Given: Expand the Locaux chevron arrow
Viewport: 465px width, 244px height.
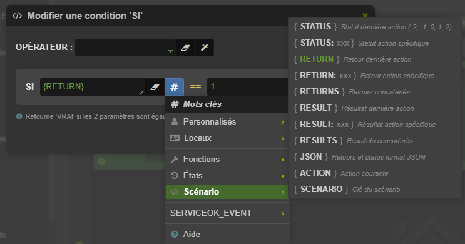Looking at the screenshot, I should (x=283, y=138).
